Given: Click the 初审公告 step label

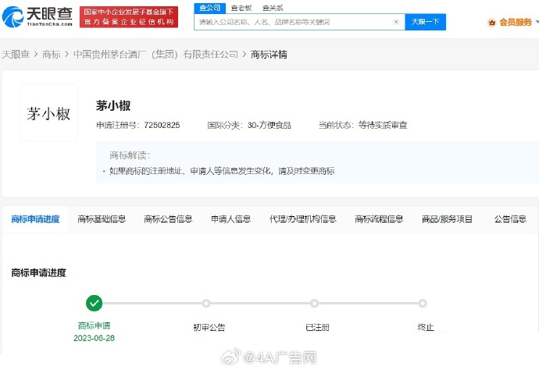Looking at the screenshot, I should click(x=209, y=327).
